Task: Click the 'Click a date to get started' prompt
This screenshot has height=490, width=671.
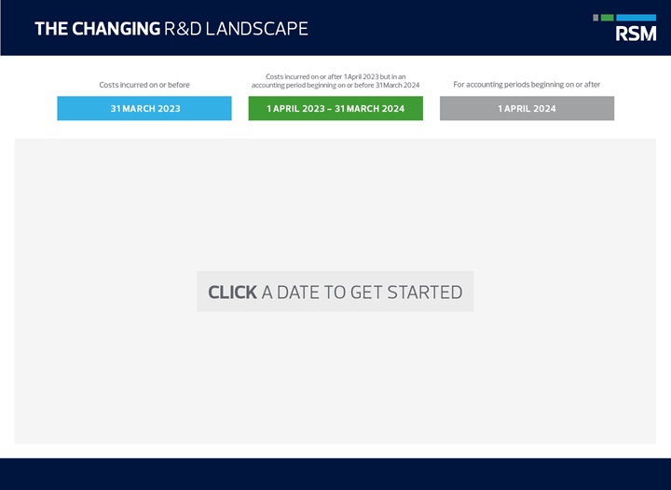Action: [335, 292]
